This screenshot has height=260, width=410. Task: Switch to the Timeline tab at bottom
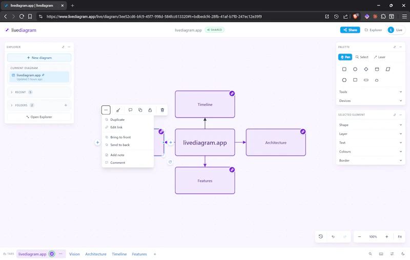click(x=119, y=254)
